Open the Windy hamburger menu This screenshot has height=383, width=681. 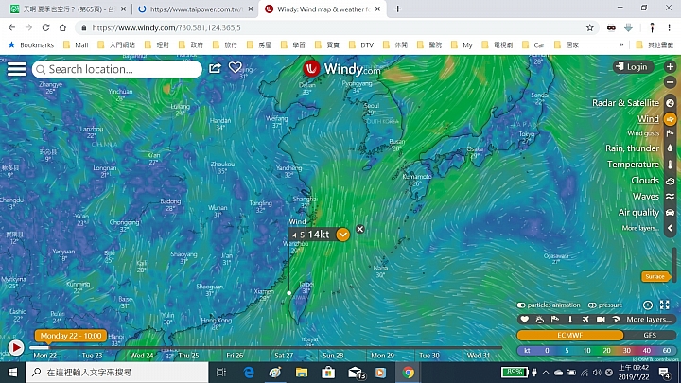point(17,69)
